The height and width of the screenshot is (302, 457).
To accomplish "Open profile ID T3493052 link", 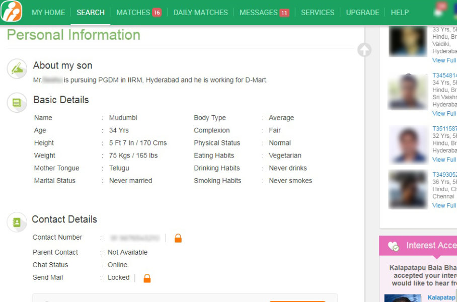I will click(444, 175).
